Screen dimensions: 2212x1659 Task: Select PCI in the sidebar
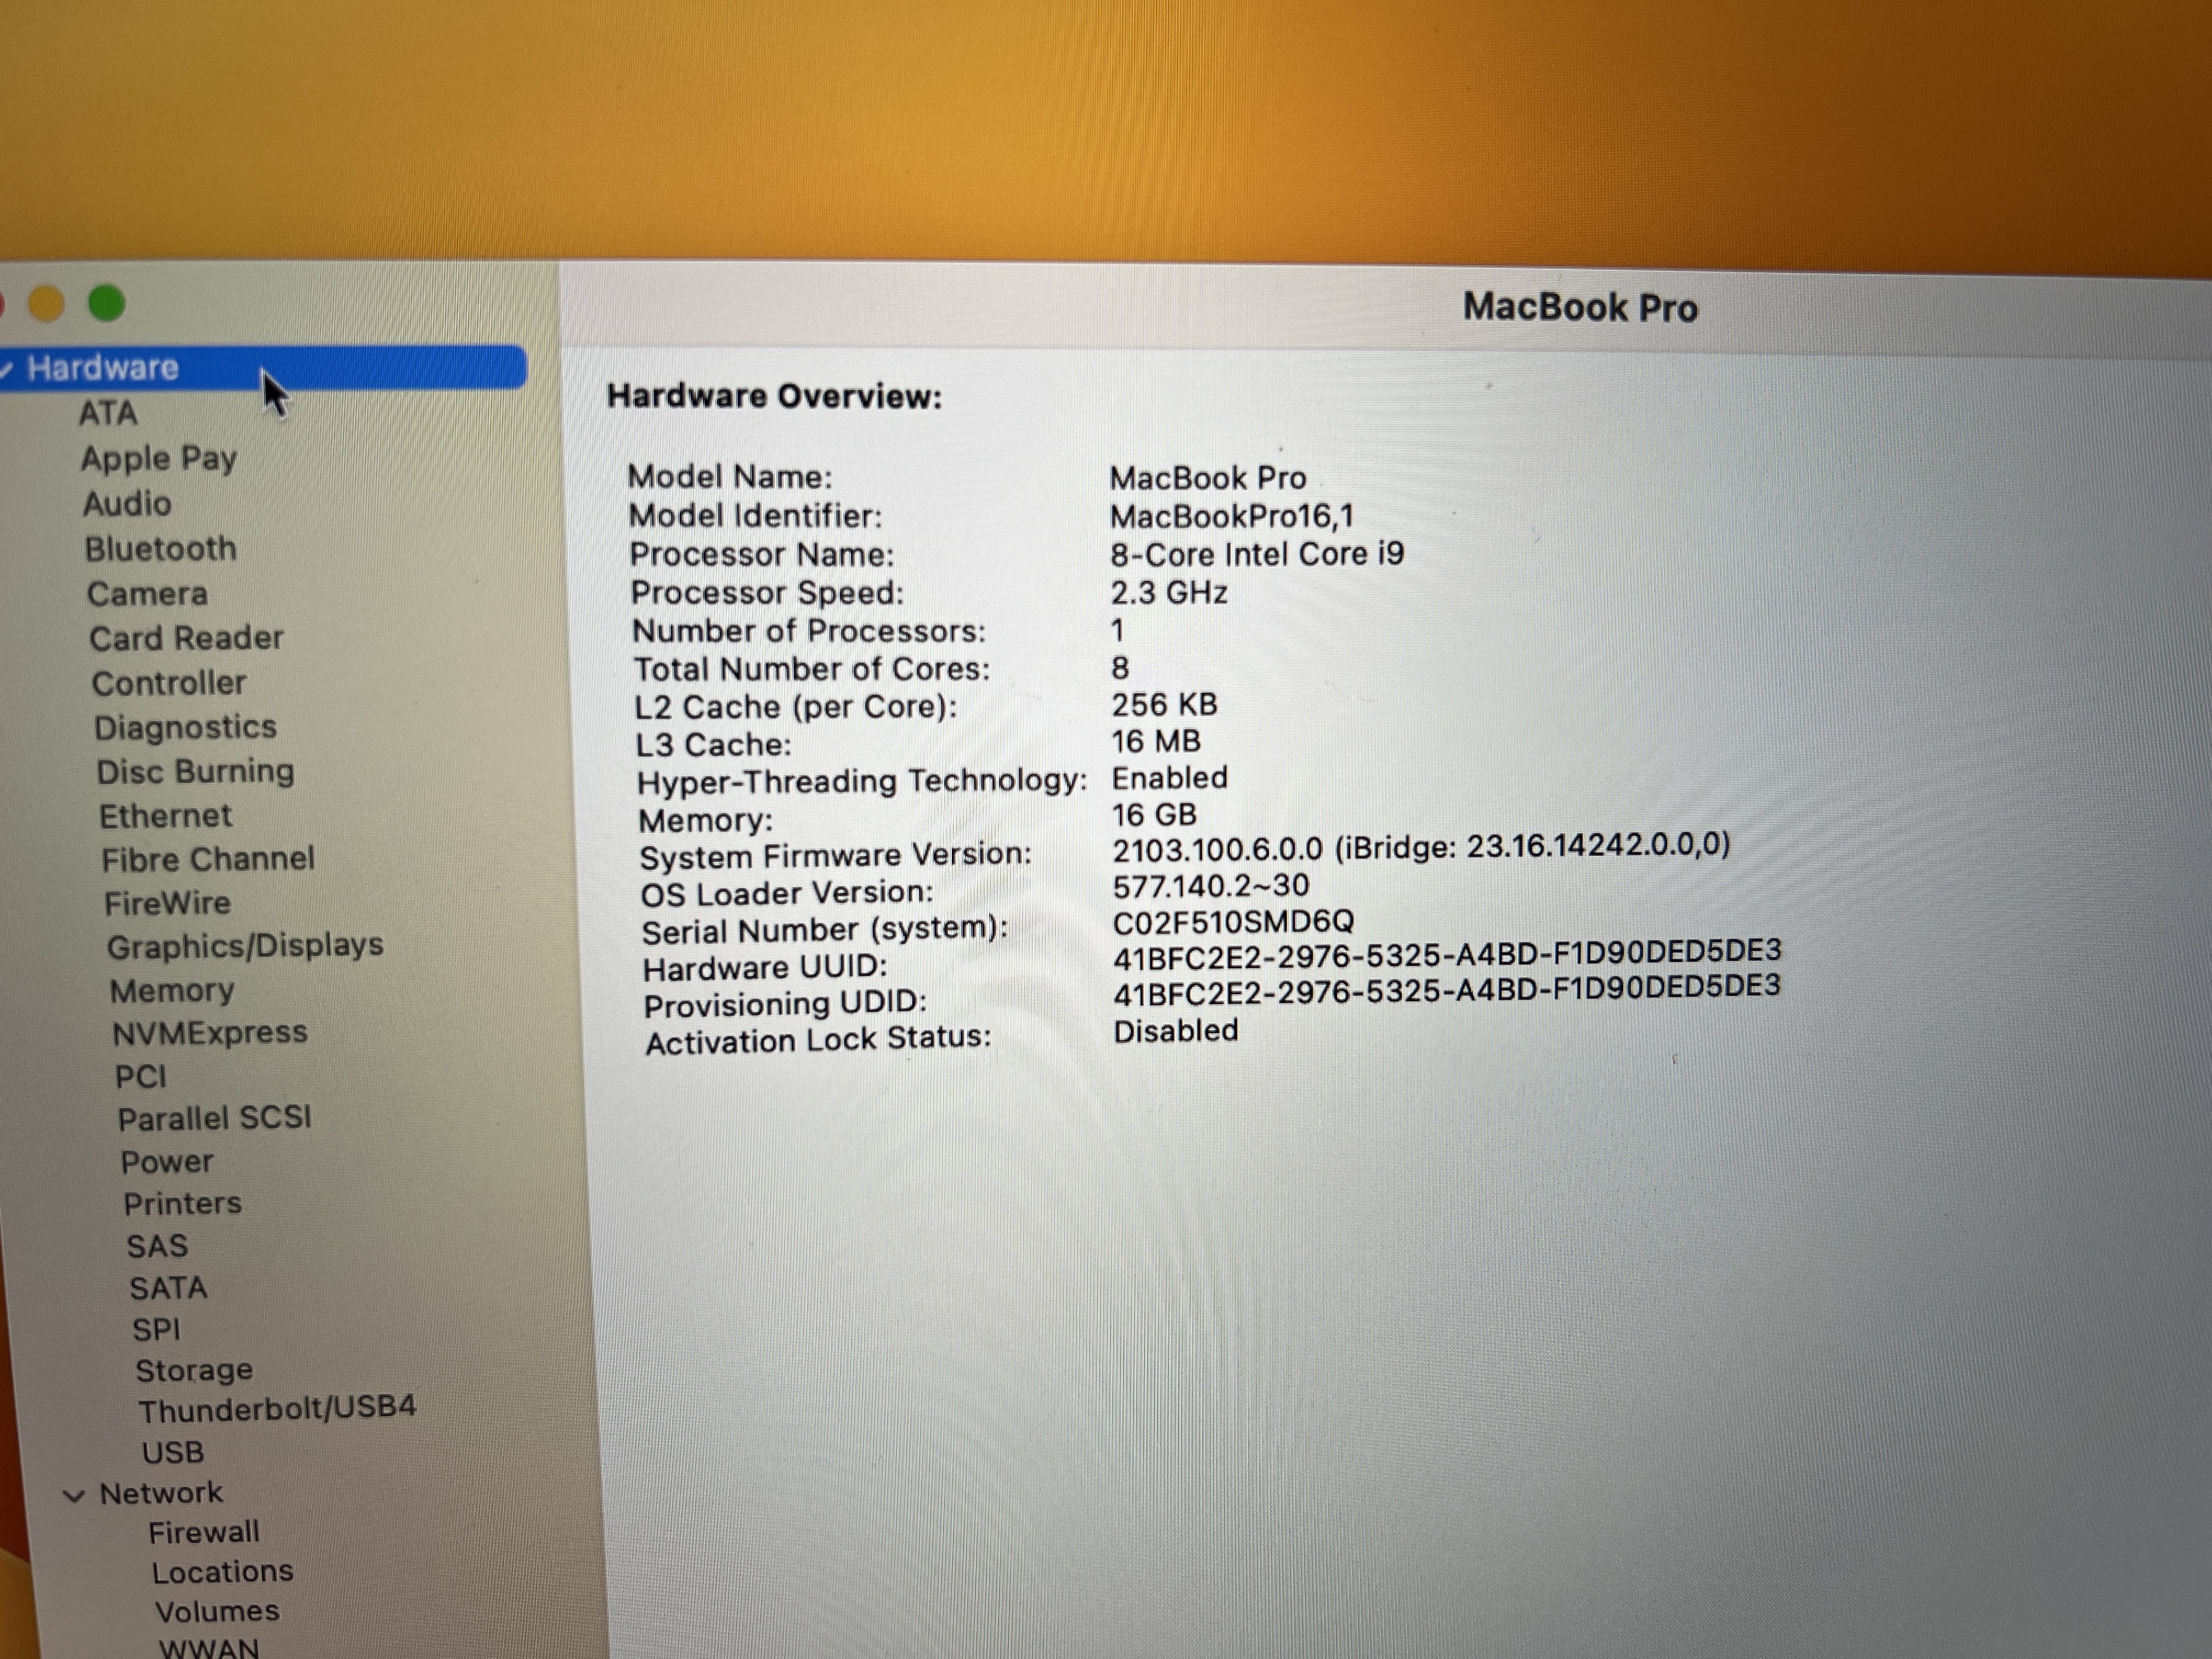141,1076
